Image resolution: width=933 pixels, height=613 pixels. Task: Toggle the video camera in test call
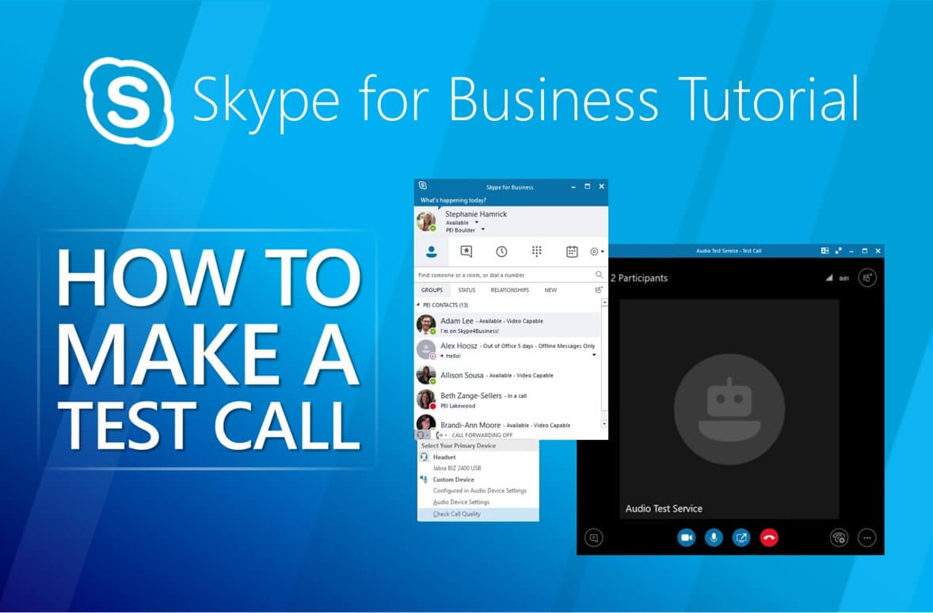686,538
